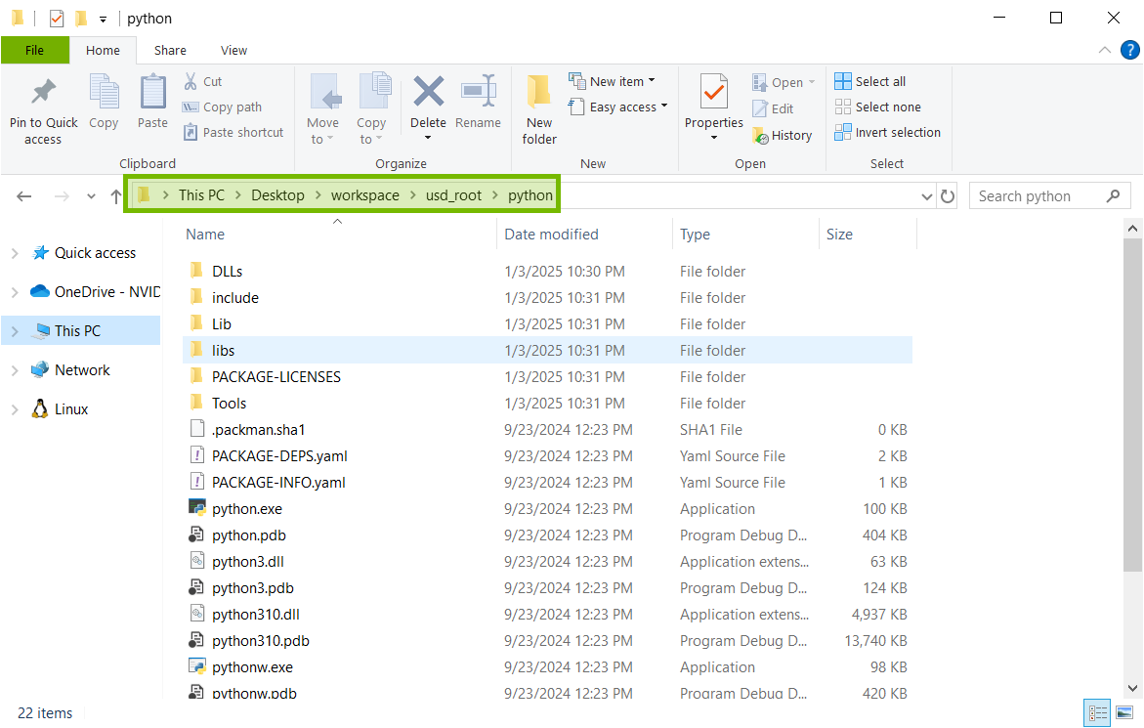The height and width of the screenshot is (728, 1144).
Task: Collapse the ribbon with the chevron
Action: coord(1105,50)
